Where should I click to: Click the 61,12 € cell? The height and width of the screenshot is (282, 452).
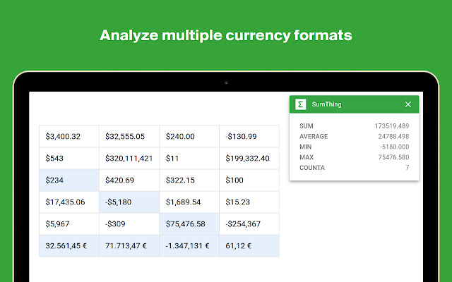click(x=249, y=245)
